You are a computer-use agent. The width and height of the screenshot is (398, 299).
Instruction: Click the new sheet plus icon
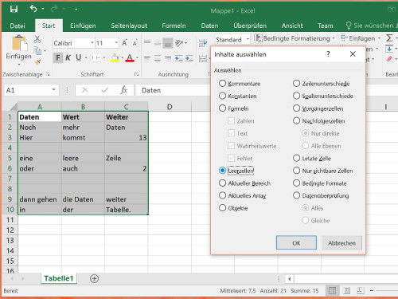click(x=94, y=278)
